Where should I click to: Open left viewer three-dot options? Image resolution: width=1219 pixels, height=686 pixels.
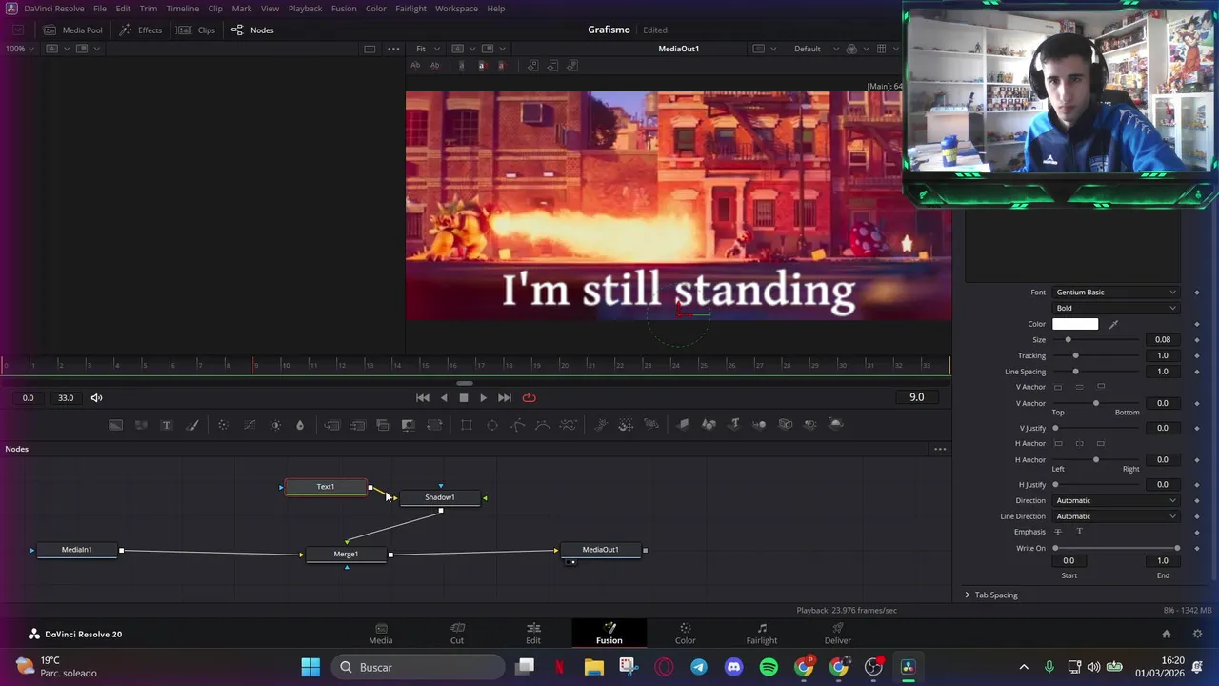pyautogui.click(x=393, y=49)
